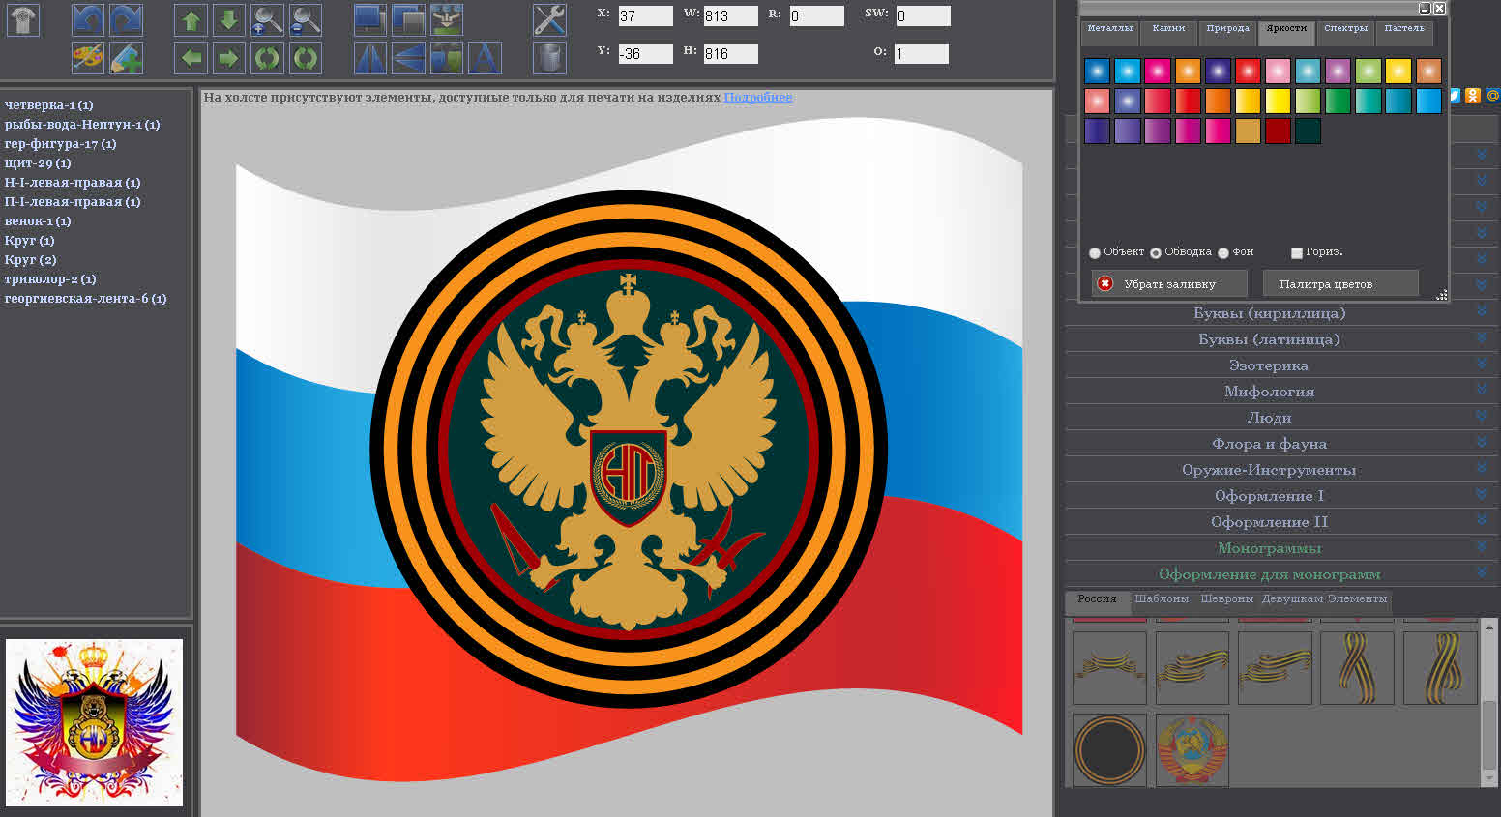
Task: Toggle the Гориз. checkbox
Action: [1297, 253]
